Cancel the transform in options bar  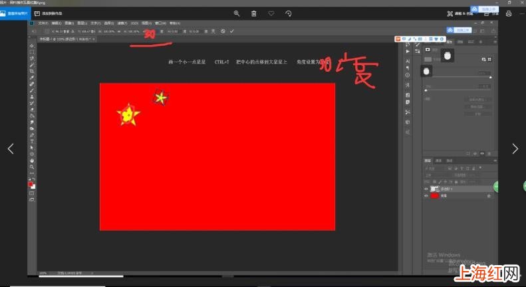[223, 31]
